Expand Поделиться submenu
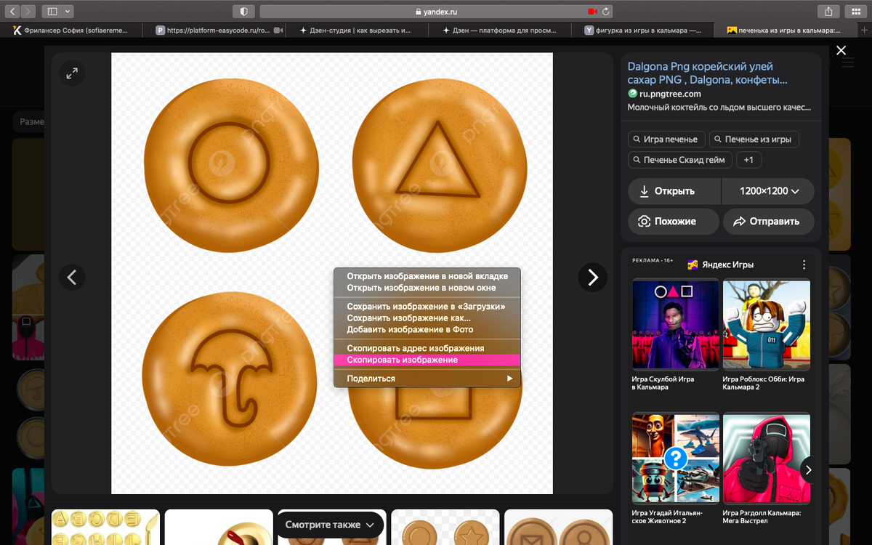Viewport: 872px width, 545px height. coord(427,379)
